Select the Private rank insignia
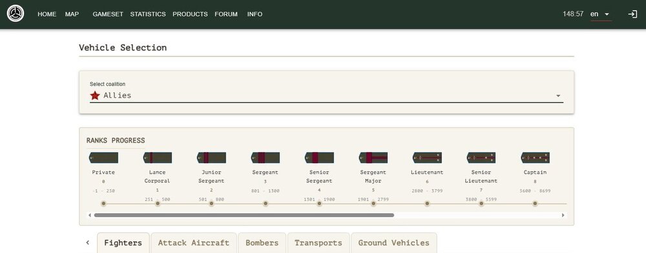 coord(103,158)
